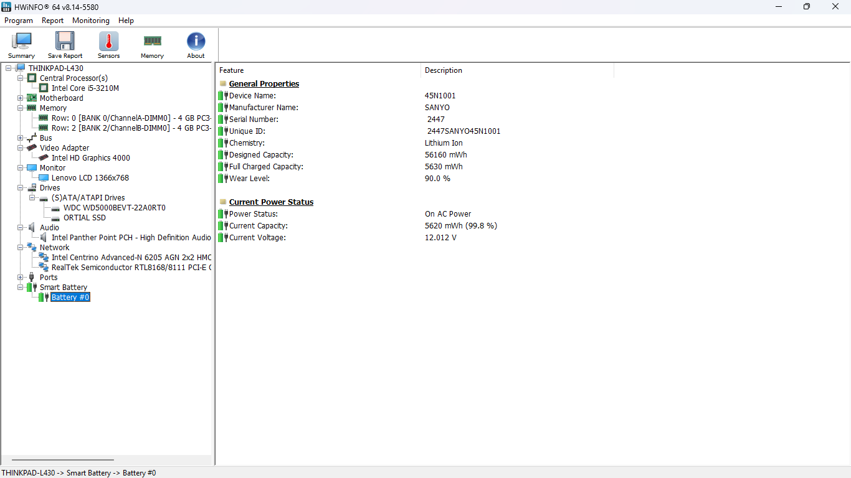Open the Summary toolbar icon
This screenshot has height=478, width=851.
coord(21,41)
